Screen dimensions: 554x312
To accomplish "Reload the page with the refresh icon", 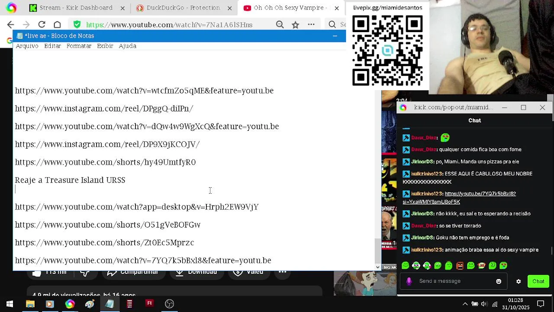I will 42,25.
